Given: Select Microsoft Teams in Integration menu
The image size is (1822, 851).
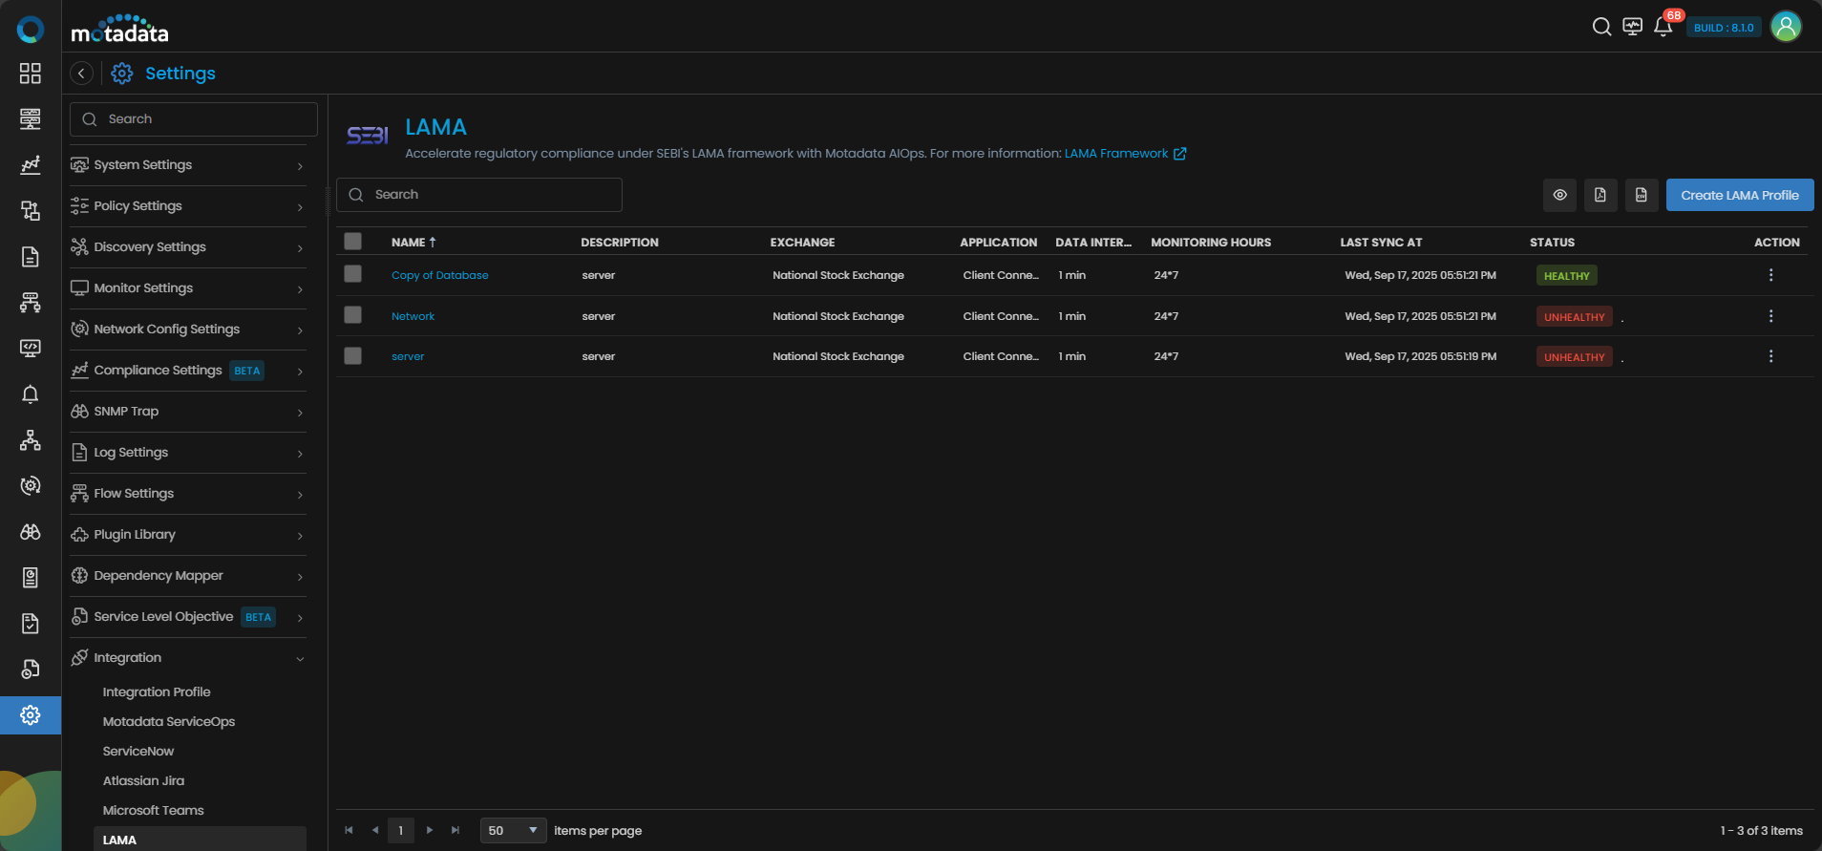Looking at the screenshot, I should point(154,811).
